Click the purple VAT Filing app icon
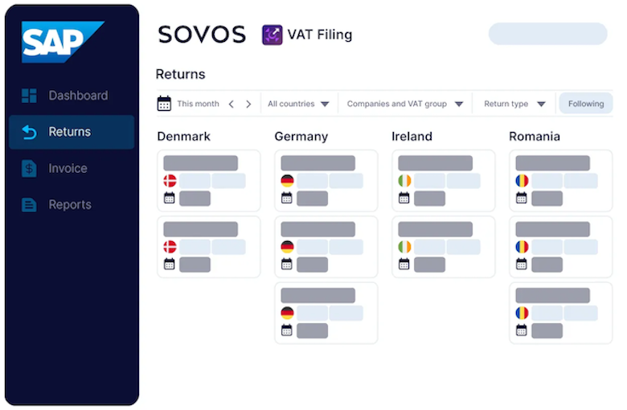The width and height of the screenshot is (627, 410). [x=272, y=35]
